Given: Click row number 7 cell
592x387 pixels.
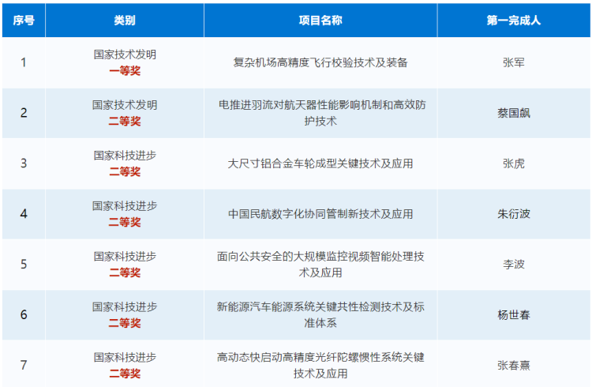Looking at the screenshot, I should (x=24, y=365).
